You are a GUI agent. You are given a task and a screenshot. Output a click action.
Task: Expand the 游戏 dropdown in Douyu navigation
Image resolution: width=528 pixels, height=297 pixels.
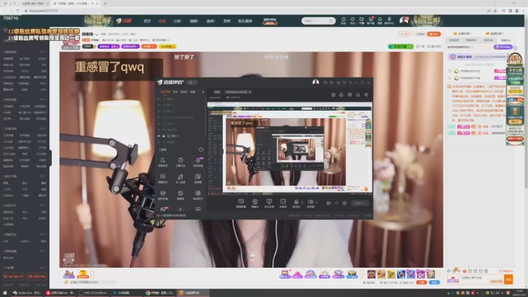pos(211,21)
